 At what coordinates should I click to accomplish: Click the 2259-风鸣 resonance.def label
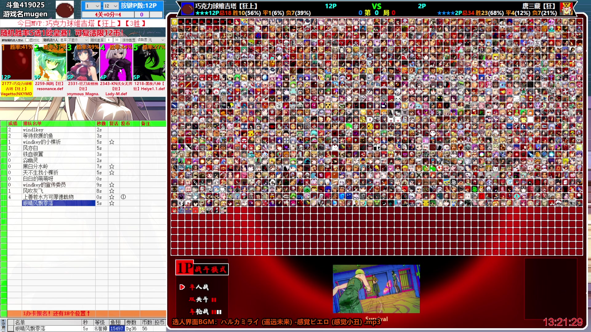50,86
